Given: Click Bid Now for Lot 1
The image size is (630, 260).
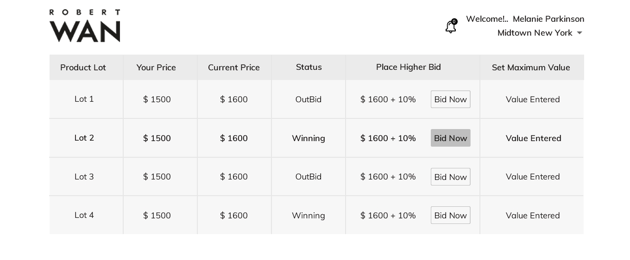Looking at the screenshot, I should (x=450, y=99).
